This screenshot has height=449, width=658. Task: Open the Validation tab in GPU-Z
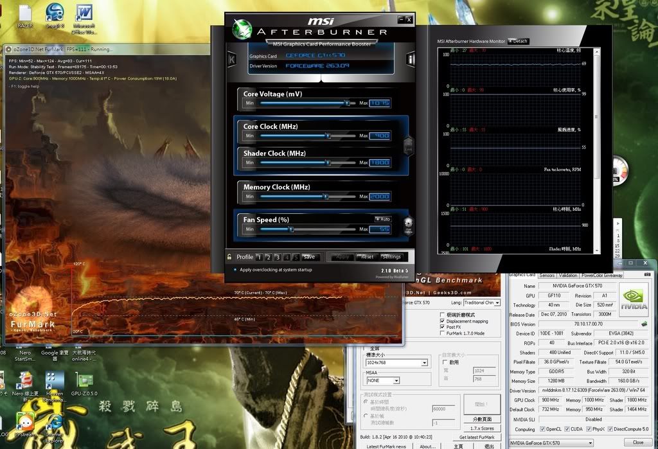[568, 276]
